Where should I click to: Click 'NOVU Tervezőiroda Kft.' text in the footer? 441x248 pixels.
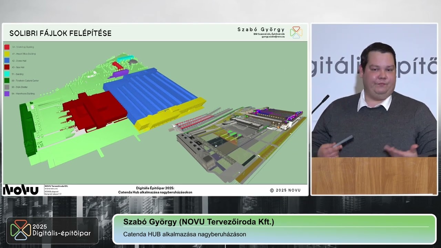point(57,186)
